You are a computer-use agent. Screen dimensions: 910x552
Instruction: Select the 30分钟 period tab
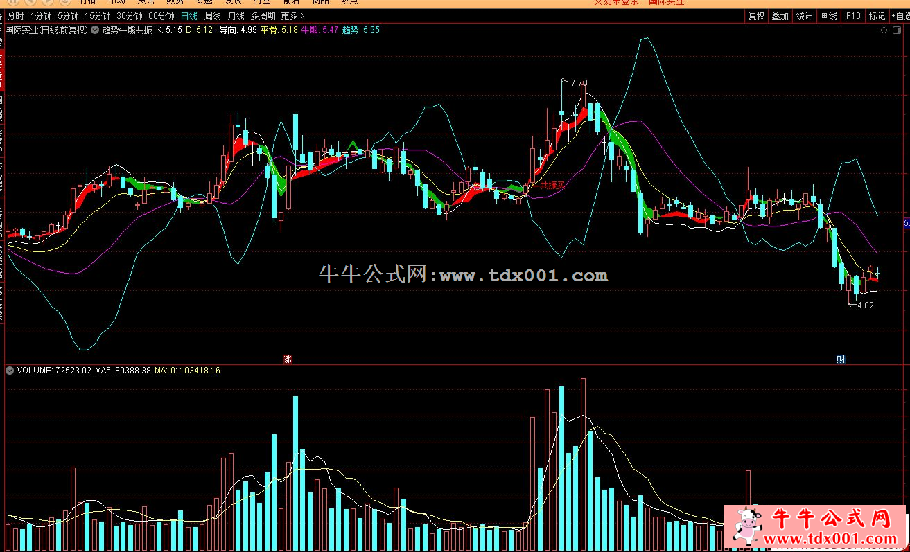[130, 16]
